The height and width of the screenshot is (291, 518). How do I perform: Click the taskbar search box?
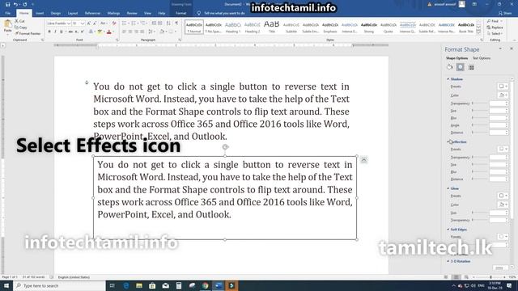pos(59,285)
